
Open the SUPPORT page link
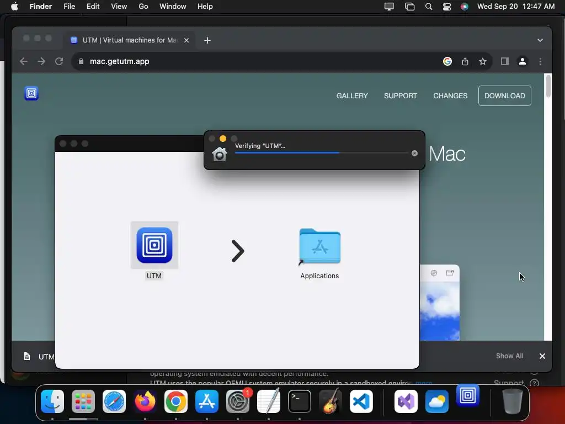[401, 96]
